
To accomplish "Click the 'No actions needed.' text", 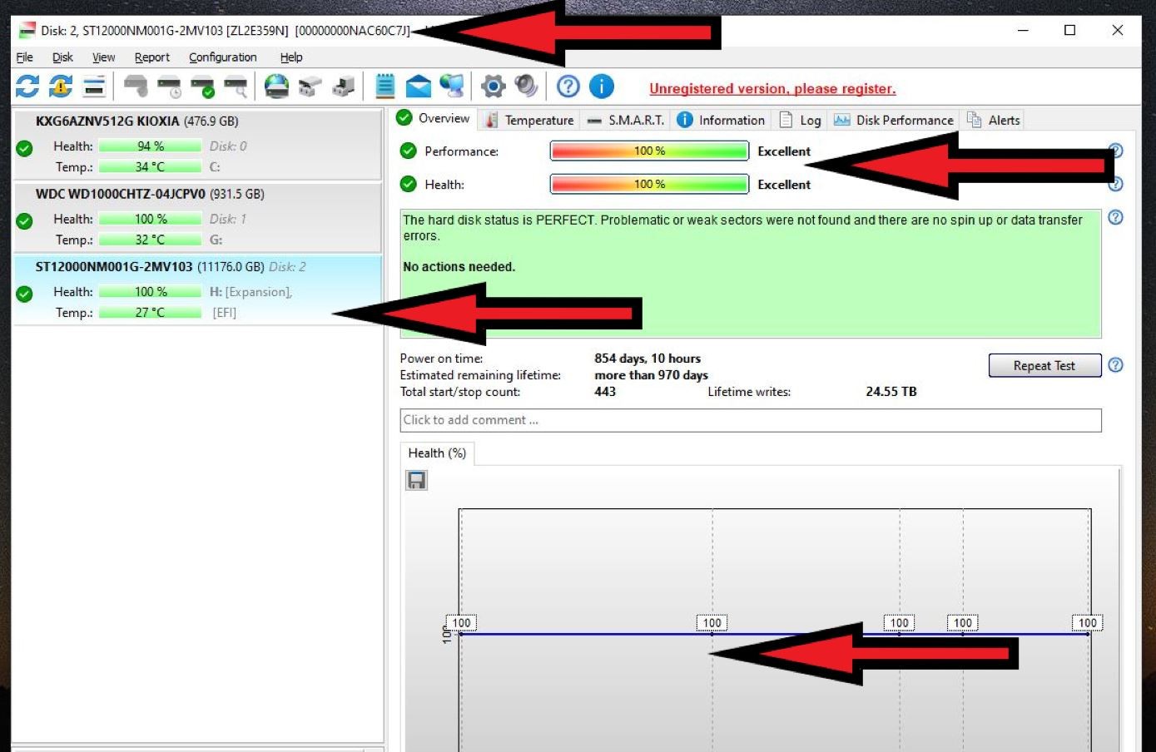I will point(459,267).
